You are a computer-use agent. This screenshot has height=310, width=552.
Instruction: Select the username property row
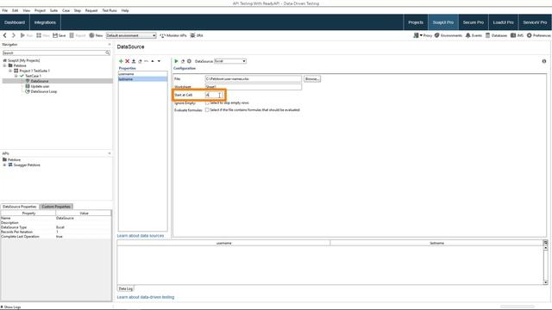pos(142,74)
